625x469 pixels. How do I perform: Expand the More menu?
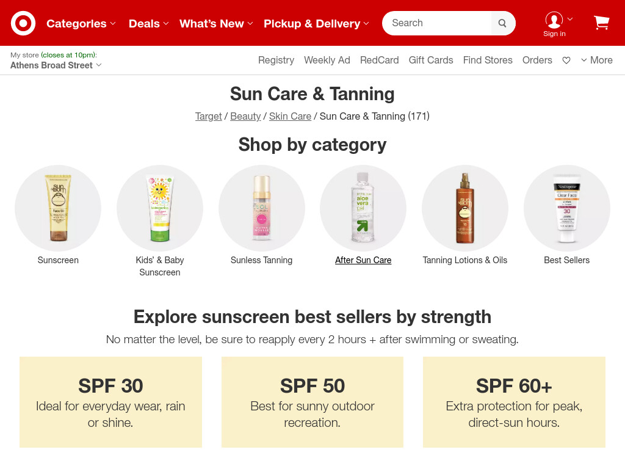point(597,60)
